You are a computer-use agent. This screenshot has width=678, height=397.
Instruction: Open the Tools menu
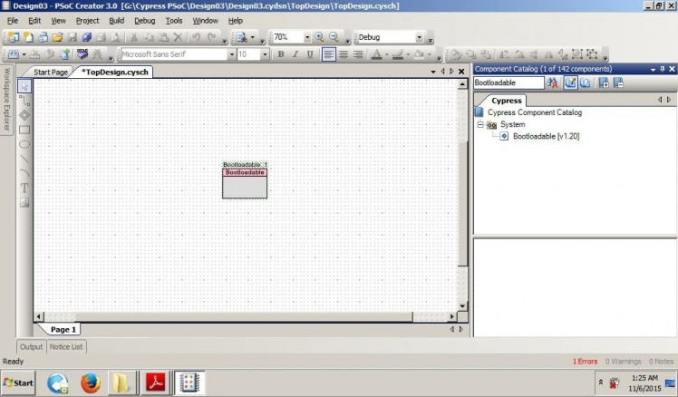[174, 21]
